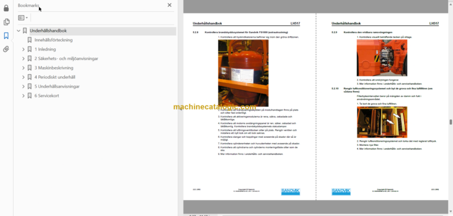This screenshot has width=453, height=216.
Task: Click bookmark icon beside 3 Maskinbeskrivning
Action: point(29,68)
